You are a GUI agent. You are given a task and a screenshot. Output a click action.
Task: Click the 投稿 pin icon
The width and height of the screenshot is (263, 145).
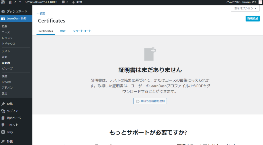pyautogui.click(x=3, y=104)
